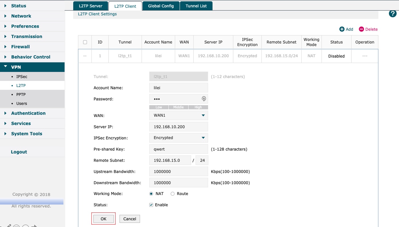Image resolution: width=399 pixels, height=227 pixels.
Task: Expand the System Tools menu section
Action: pyautogui.click(x=32, y=134)
